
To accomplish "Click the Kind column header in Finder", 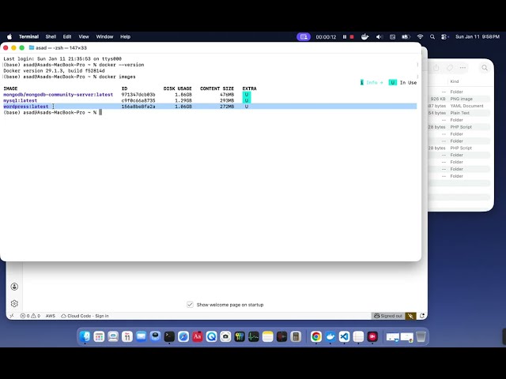I will [455, 81].
